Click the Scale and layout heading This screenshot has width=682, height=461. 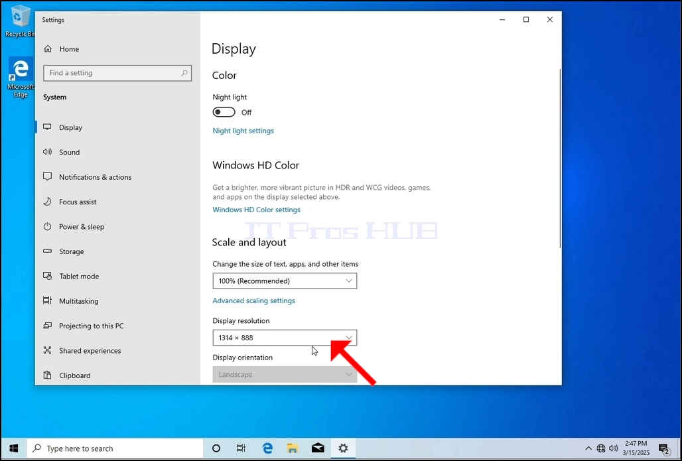tap(249, 242)
